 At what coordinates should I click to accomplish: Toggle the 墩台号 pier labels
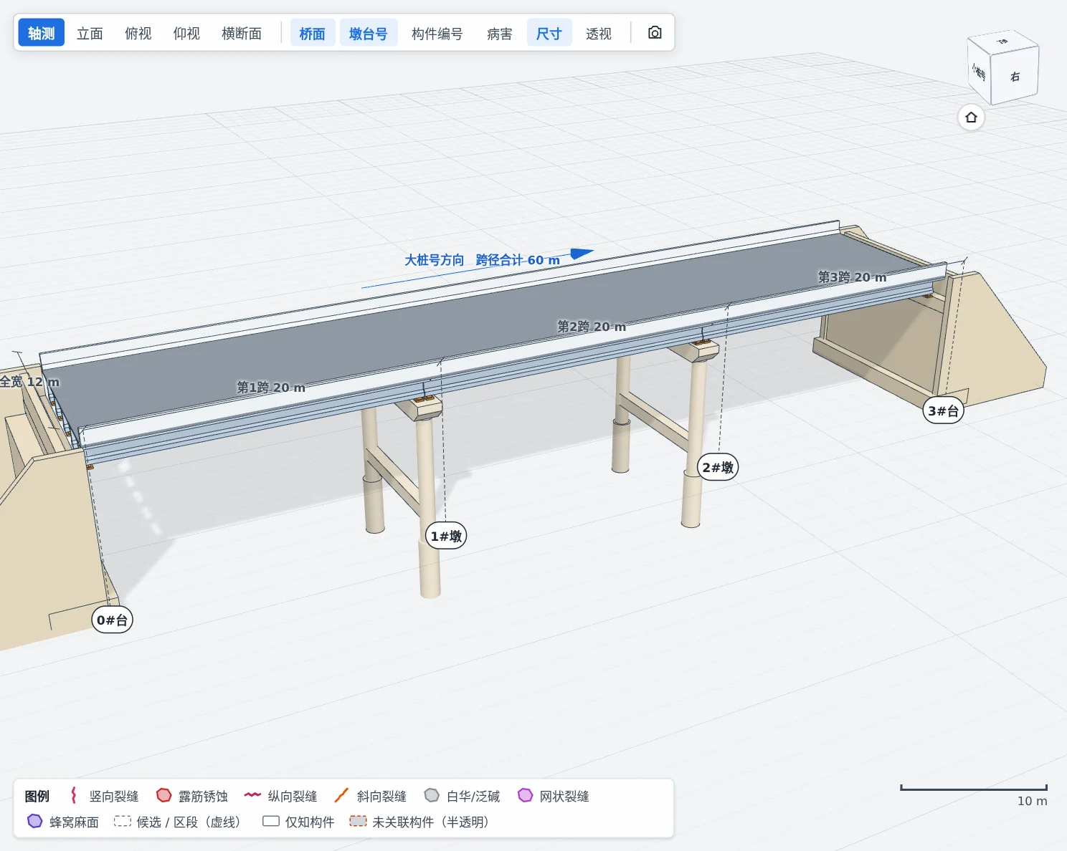[368, 33]
